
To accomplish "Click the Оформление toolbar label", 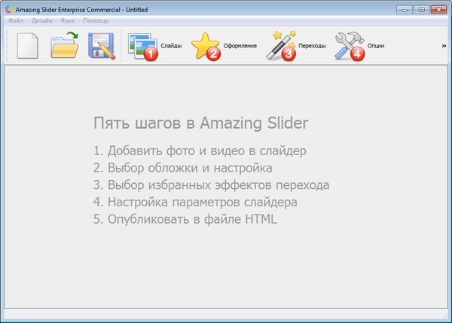I will (240, 46).
